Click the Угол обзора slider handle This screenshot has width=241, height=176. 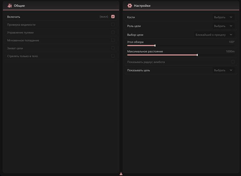(x=155, y=46)
